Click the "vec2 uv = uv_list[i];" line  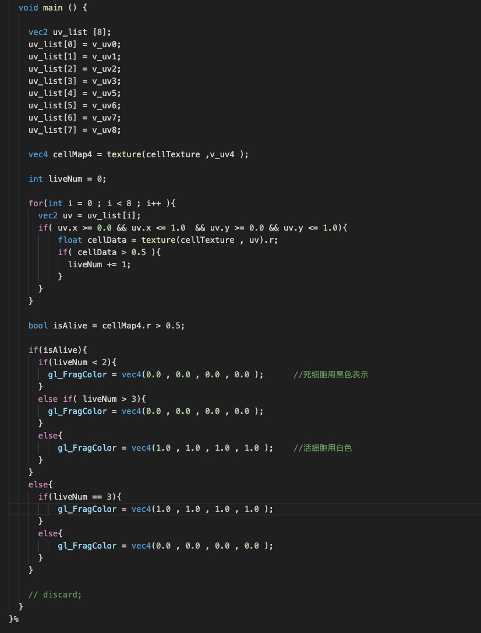click(x=89, y=215)
